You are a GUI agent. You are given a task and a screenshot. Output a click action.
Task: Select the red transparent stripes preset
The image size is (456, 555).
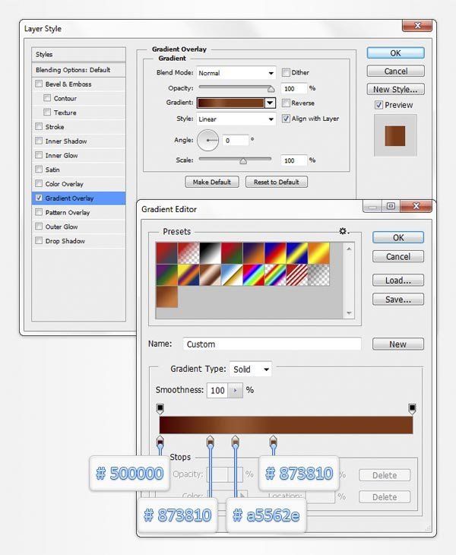[297, 274]
